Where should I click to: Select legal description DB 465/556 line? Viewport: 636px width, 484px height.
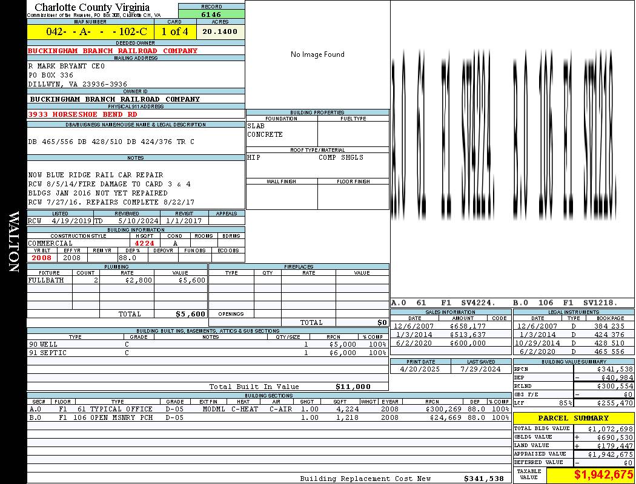click(x=111, y=142)
